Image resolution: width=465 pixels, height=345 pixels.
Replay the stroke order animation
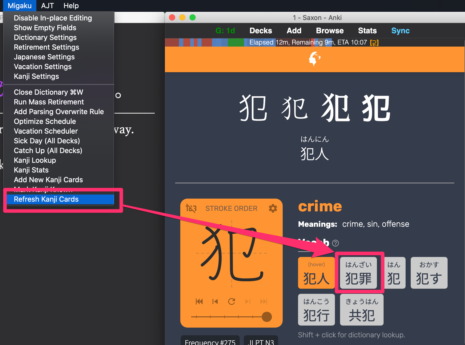tap(231, 301)
